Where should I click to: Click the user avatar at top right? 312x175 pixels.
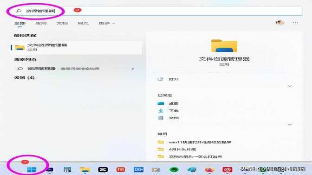click(280, 23)
